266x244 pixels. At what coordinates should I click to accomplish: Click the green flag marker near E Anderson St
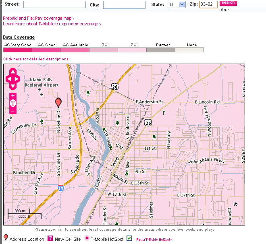click(x=164, y=112)
